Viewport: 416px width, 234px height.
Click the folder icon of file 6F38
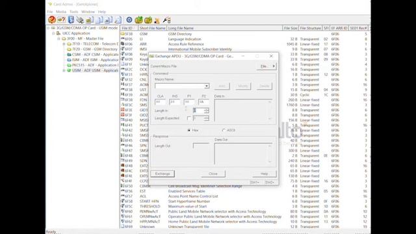[123, 34]
